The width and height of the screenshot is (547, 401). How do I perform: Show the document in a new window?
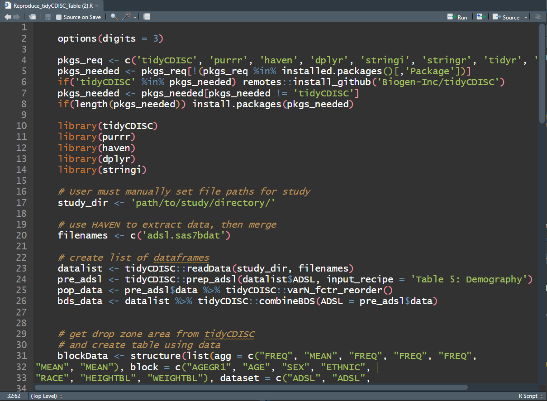(x=32, y=17)
